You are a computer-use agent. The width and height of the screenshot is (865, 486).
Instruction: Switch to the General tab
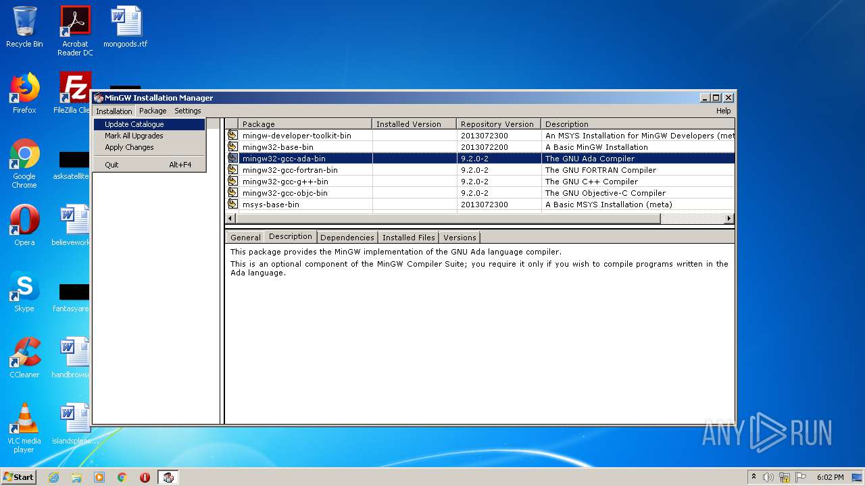pos(245,238)
